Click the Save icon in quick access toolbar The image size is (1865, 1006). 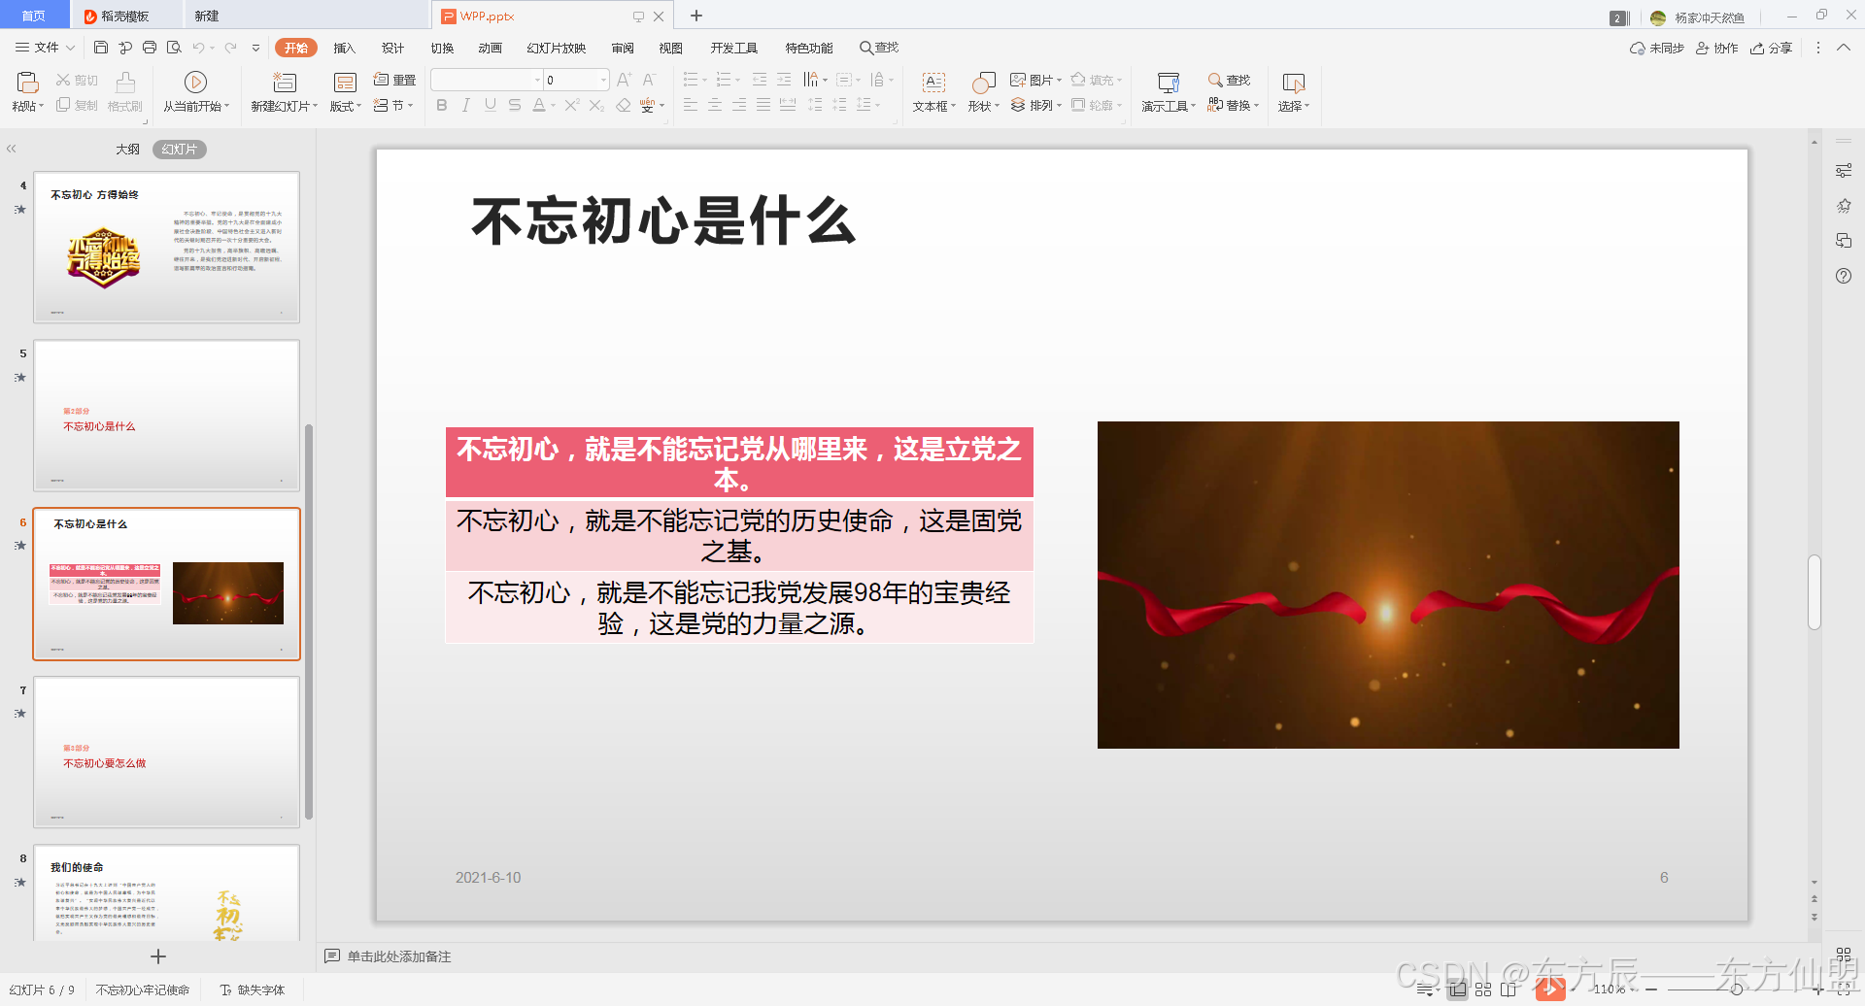coord(101,48)
